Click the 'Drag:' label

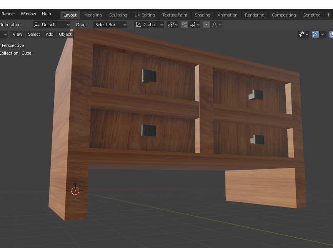point(82,25)
